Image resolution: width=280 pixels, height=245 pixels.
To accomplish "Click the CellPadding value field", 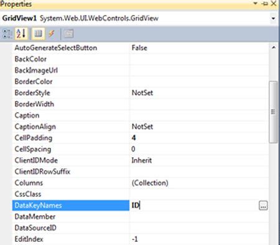I will click(x=199, y=138).
